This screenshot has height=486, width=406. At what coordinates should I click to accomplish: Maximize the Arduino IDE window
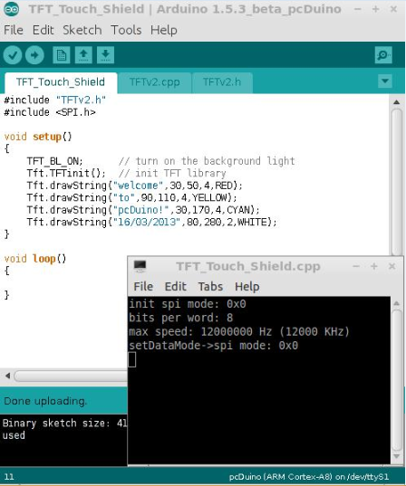point(375,9)
